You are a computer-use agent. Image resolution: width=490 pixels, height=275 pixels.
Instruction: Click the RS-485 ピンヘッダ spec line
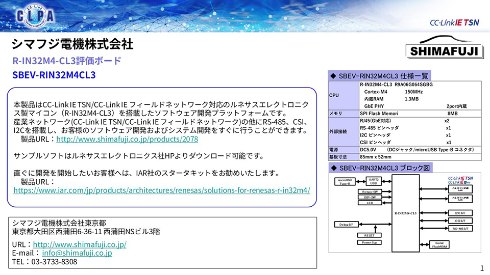pos(405,128)
